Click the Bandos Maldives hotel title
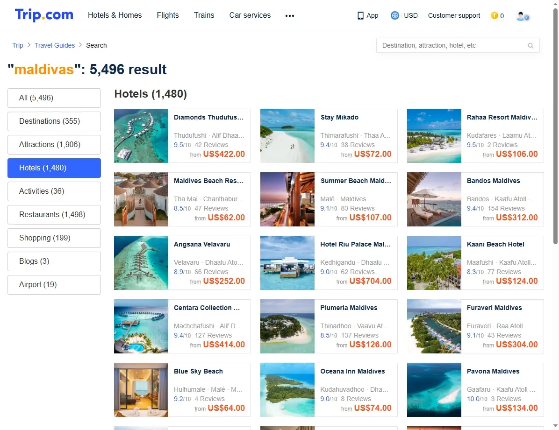 coord(494,181)
